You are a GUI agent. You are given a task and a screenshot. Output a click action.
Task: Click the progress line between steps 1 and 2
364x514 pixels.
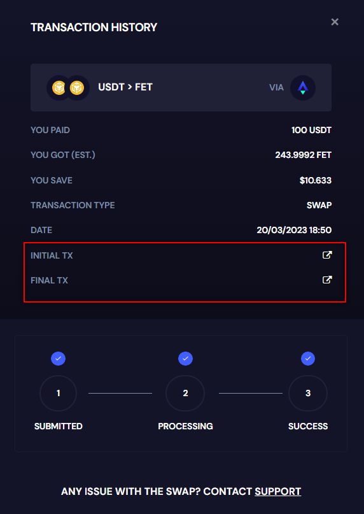coord(120,394)
